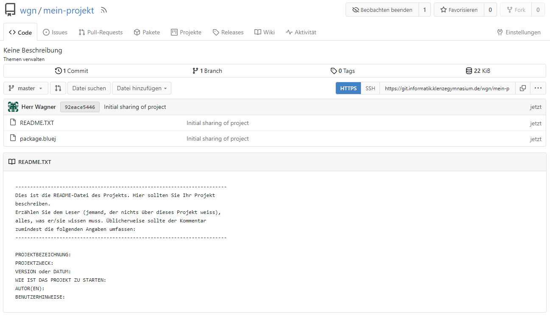
Task: Open commit 92eace5446 link
Action: pyautogui.click(x=80, y=107)
